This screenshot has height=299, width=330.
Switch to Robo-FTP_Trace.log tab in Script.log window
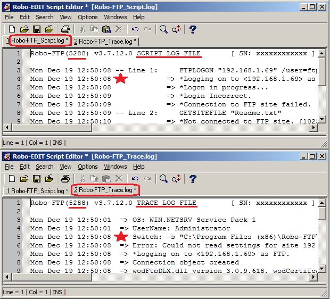coord(105,41)
